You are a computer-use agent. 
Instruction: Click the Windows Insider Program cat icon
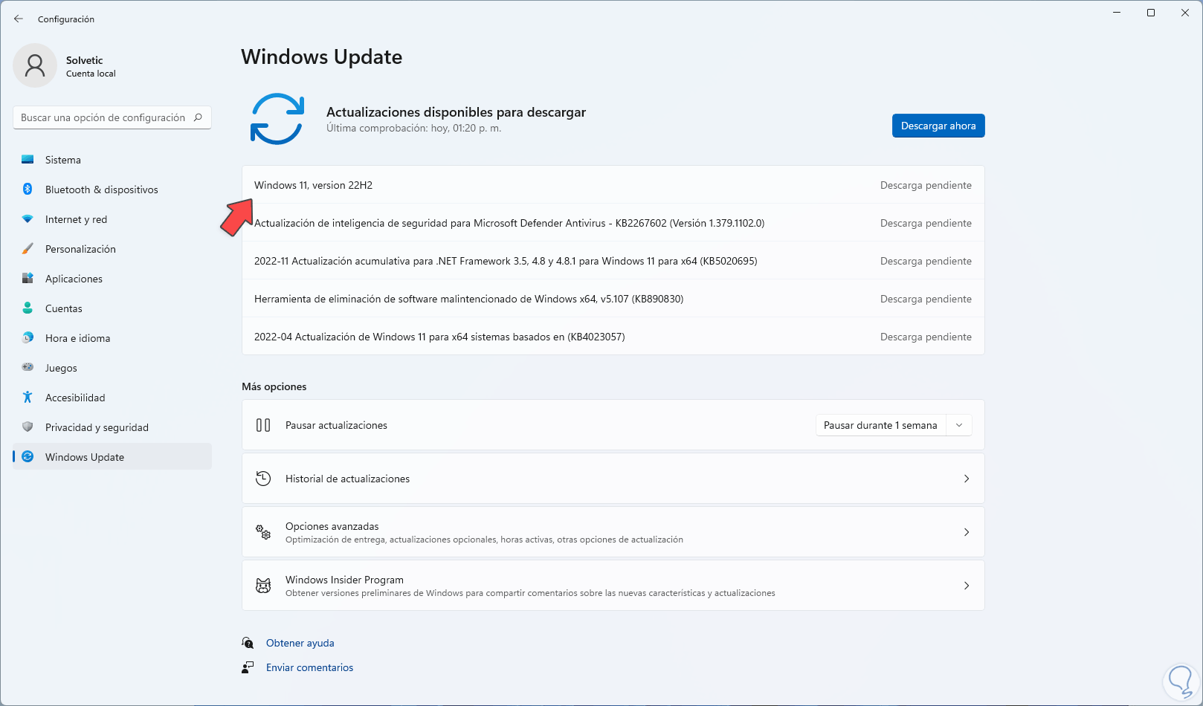tap(263, 586)
